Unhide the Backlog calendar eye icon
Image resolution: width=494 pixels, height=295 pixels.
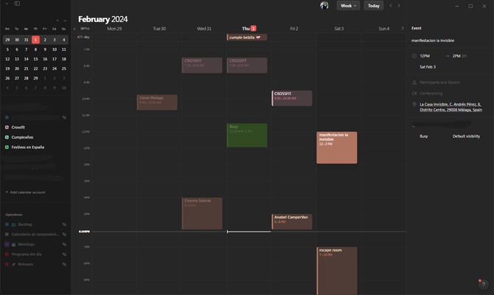coord(64,224)
